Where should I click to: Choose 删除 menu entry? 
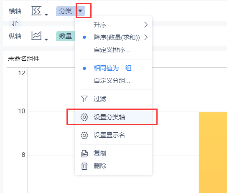pos(114,166)
